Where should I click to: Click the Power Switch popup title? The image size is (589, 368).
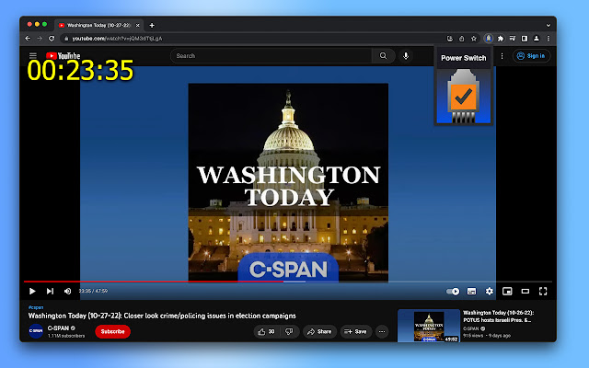point(463,58)
